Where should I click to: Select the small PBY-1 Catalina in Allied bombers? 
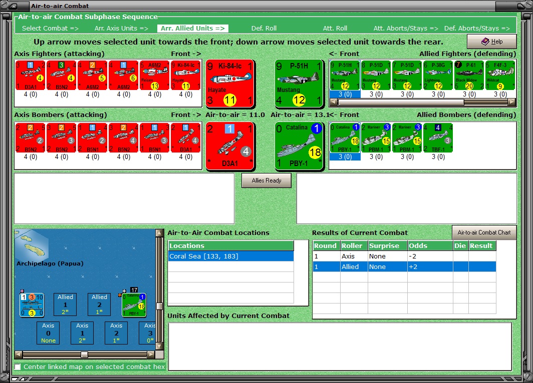point(345,137)
